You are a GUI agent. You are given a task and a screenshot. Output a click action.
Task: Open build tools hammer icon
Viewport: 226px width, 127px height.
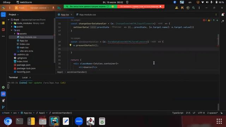182,8
